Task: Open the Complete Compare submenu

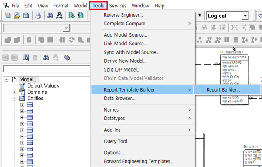Action: tap(143, 24)
